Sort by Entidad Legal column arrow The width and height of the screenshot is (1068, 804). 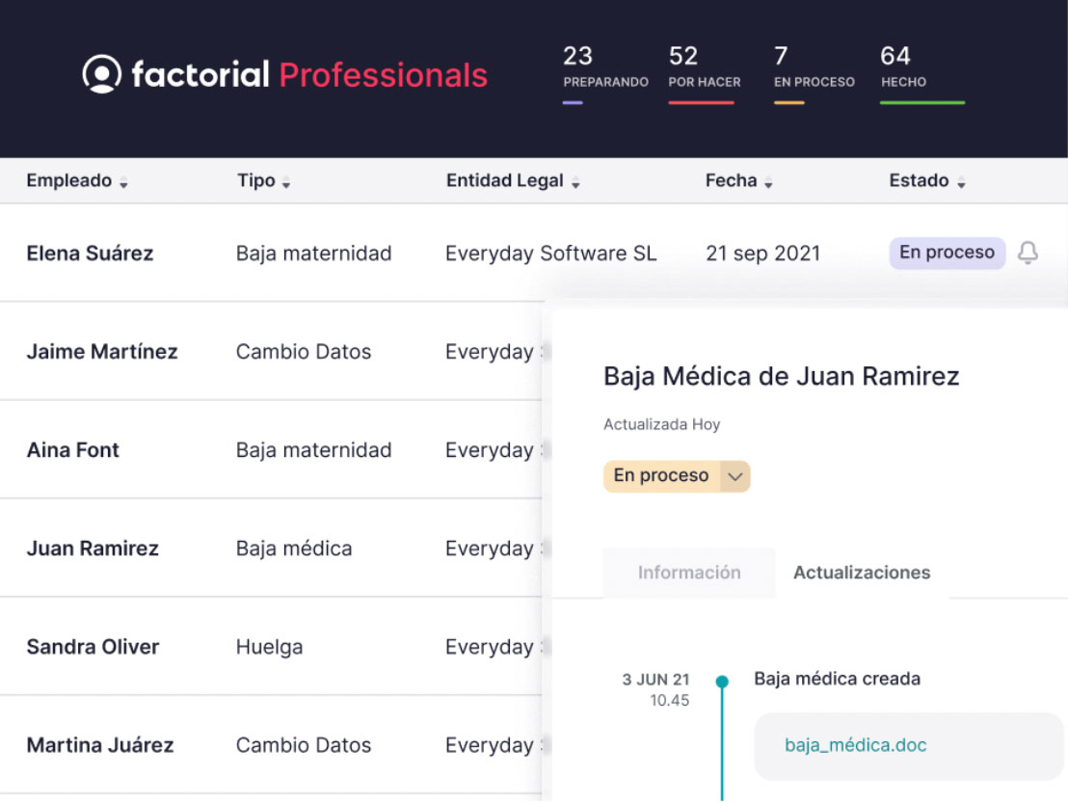pos(575,183)
